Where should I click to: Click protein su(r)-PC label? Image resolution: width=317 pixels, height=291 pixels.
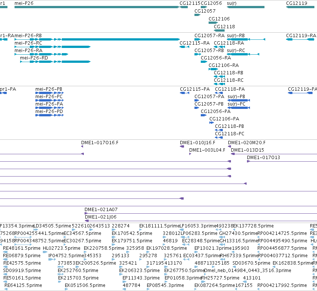point(236,104)
